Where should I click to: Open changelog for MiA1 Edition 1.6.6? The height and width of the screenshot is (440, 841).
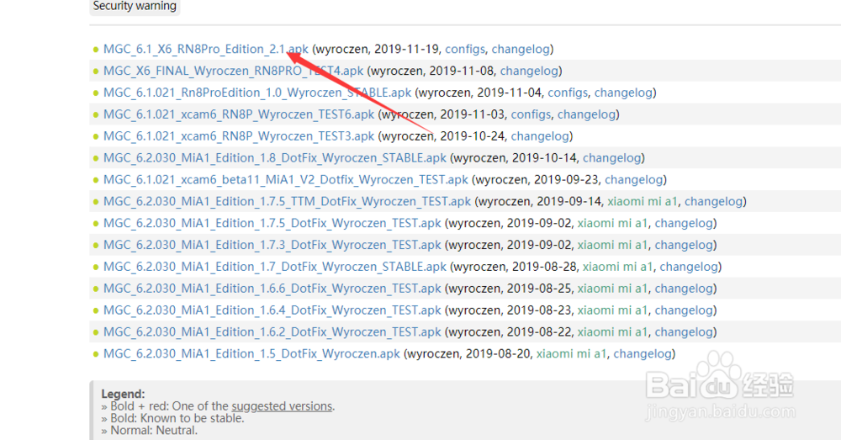click(685, 289)
